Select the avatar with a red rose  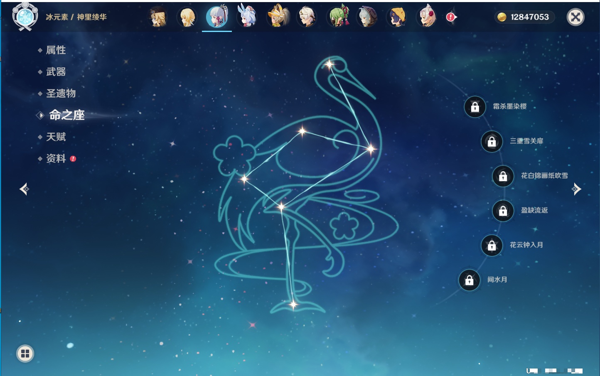coord(427,17)
